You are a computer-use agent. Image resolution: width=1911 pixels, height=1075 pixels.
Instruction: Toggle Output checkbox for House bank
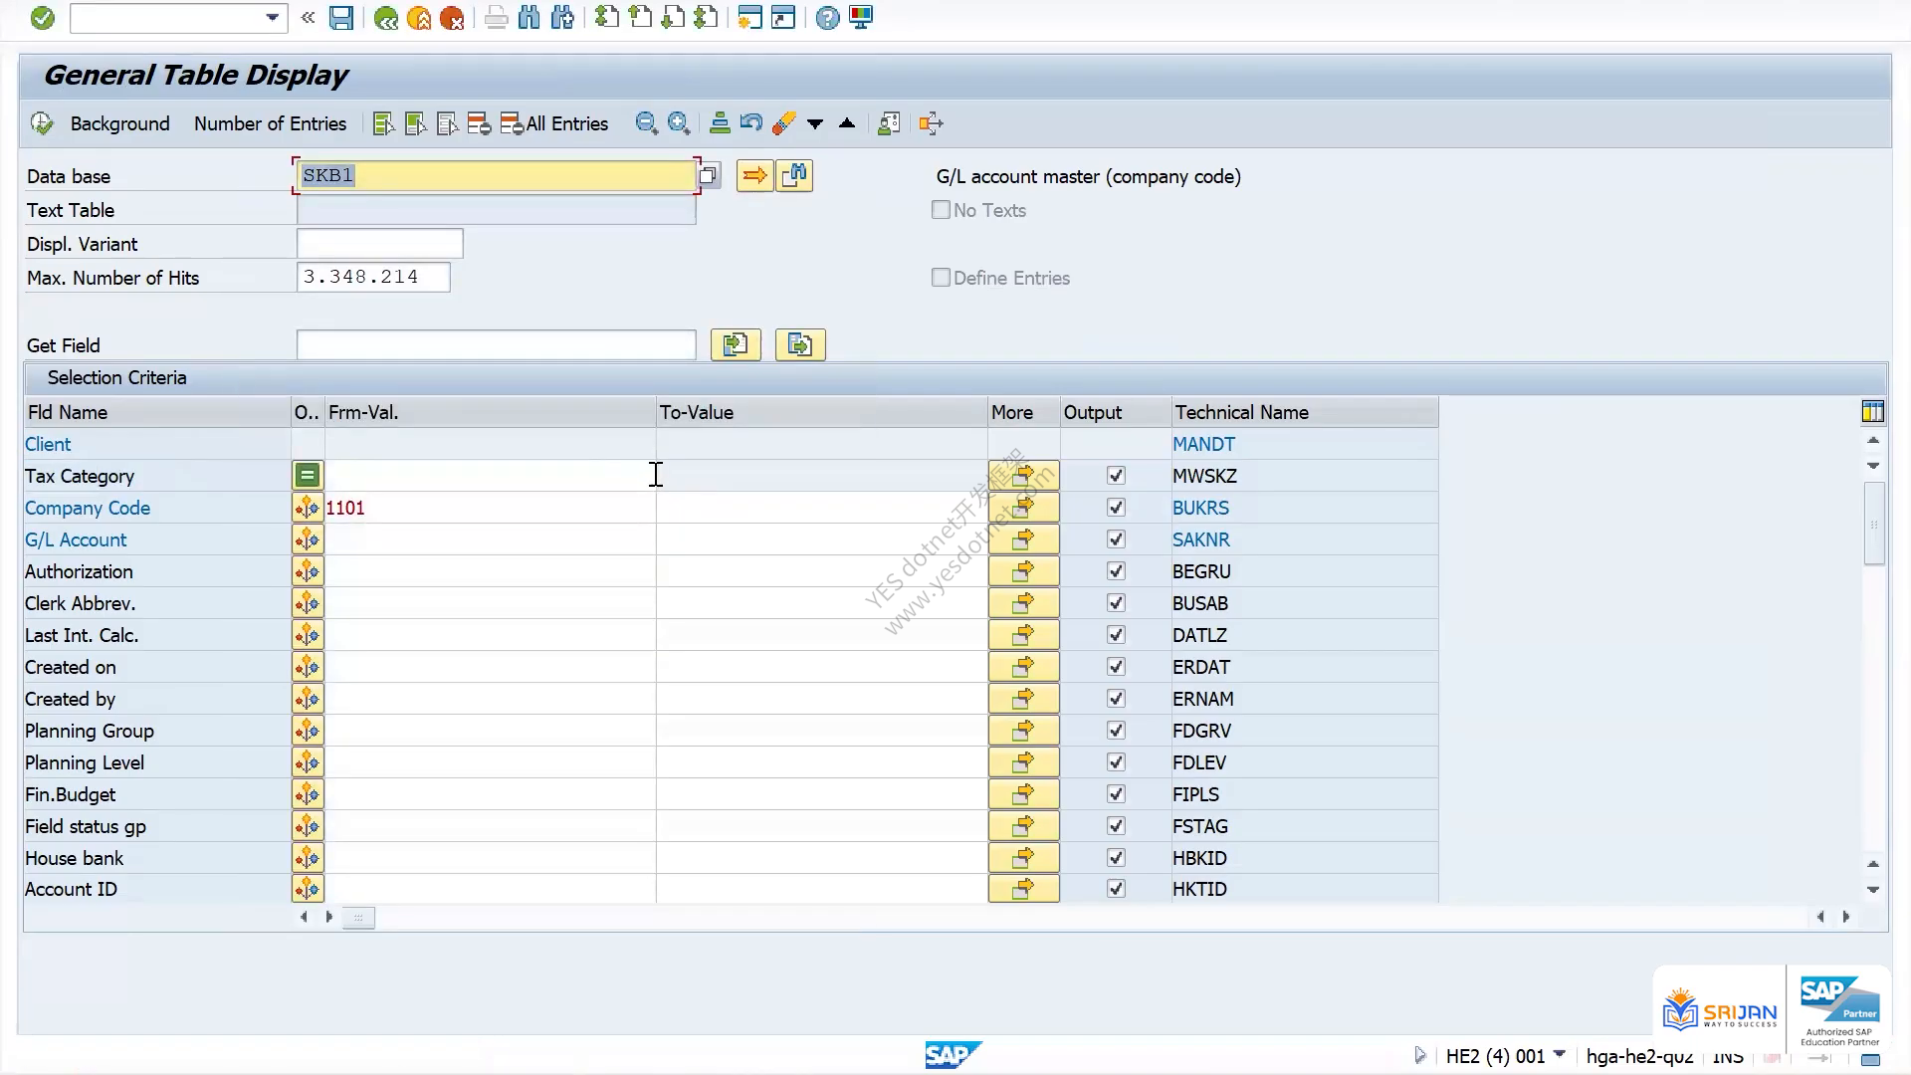[1116, 858]
